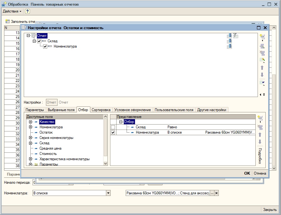The image size is (281, 215).
Task: Open the В списке comparison dropdown
Action: [x=108, y=193]
